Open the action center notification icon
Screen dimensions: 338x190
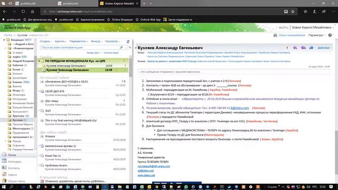(331, 187)
